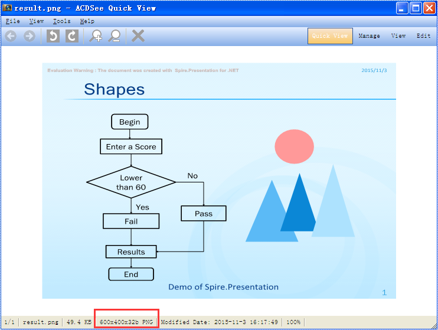Click ACDSee app icon in title bar
The width and height of the screenshot is (438, 330).
coord(7,8)
